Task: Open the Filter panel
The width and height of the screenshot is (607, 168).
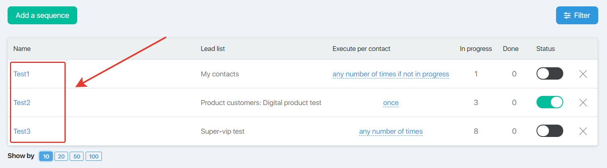Action: 577,16
